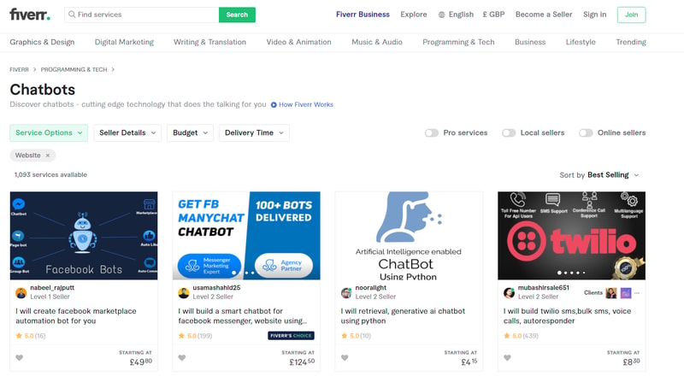This screenshot has height=382, width=684.
Task: Click the globe language icon
Action: (441, 15)
